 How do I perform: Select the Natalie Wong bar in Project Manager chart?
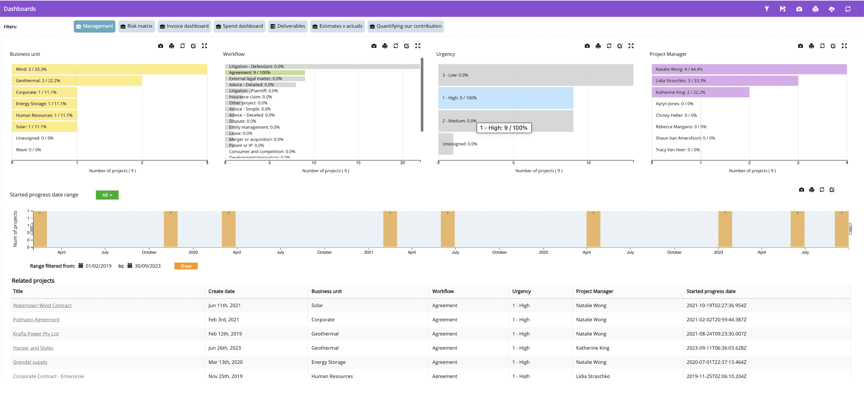[x=749, y=69]
